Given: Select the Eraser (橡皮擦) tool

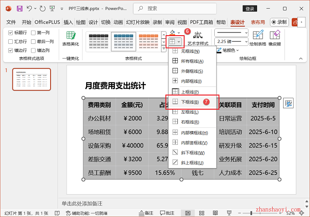Looking at the screenshot, I should 274,38.
